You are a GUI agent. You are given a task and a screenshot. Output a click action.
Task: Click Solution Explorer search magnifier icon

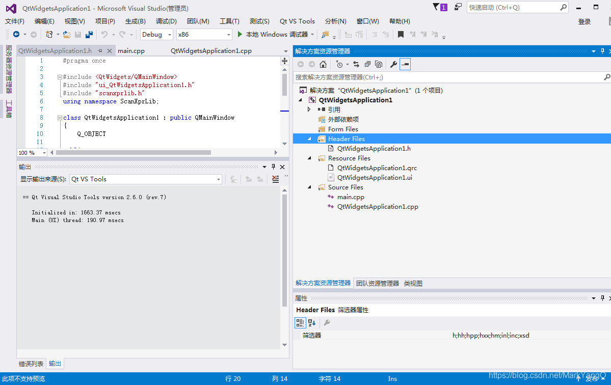pyautogui.click(x=607, y=77)
